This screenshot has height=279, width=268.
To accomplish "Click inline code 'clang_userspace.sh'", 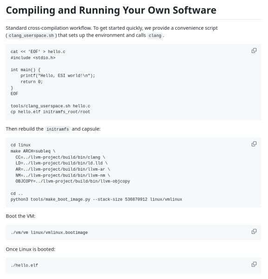I will [31, 36].
